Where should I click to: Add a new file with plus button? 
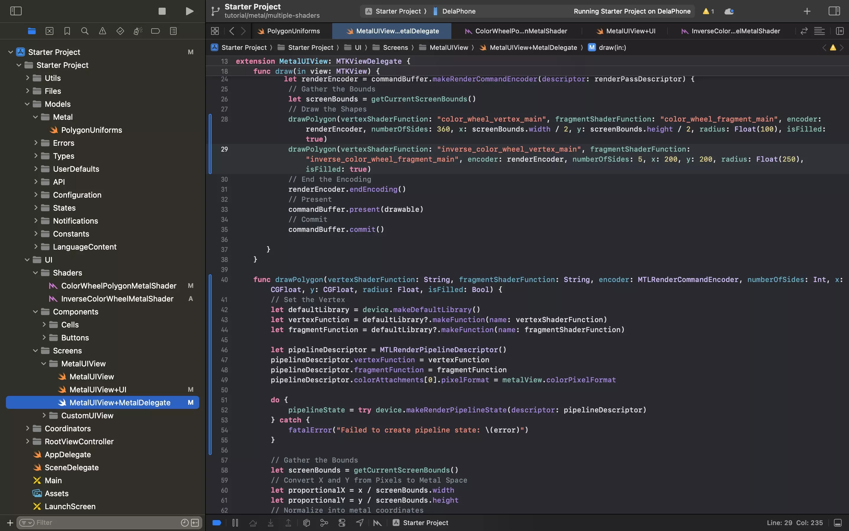tap(10, 523)
